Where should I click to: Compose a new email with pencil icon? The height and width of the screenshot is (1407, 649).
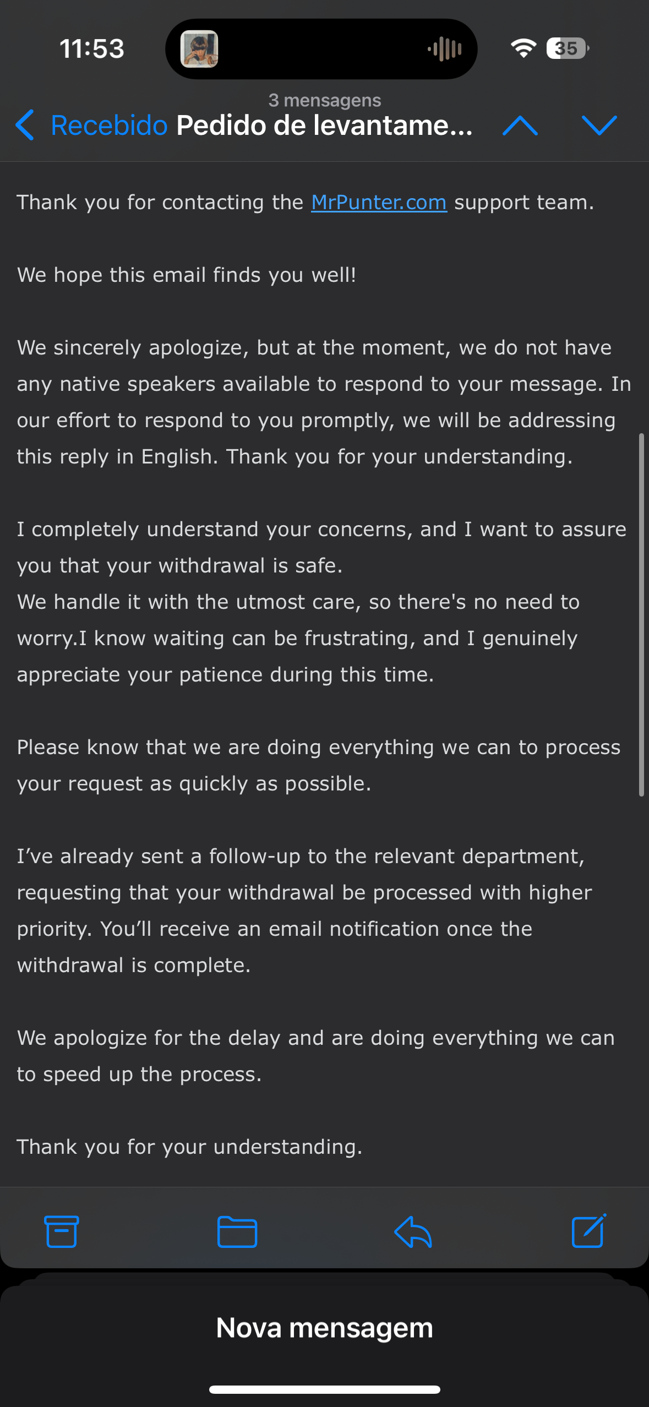(x=588, y=1231)
